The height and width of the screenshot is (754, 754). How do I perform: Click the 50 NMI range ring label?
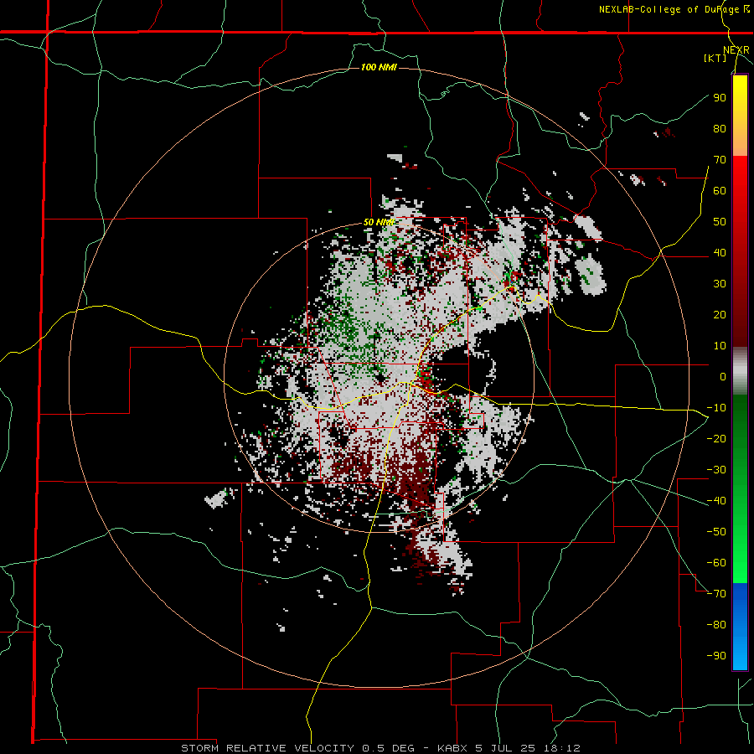379,222
